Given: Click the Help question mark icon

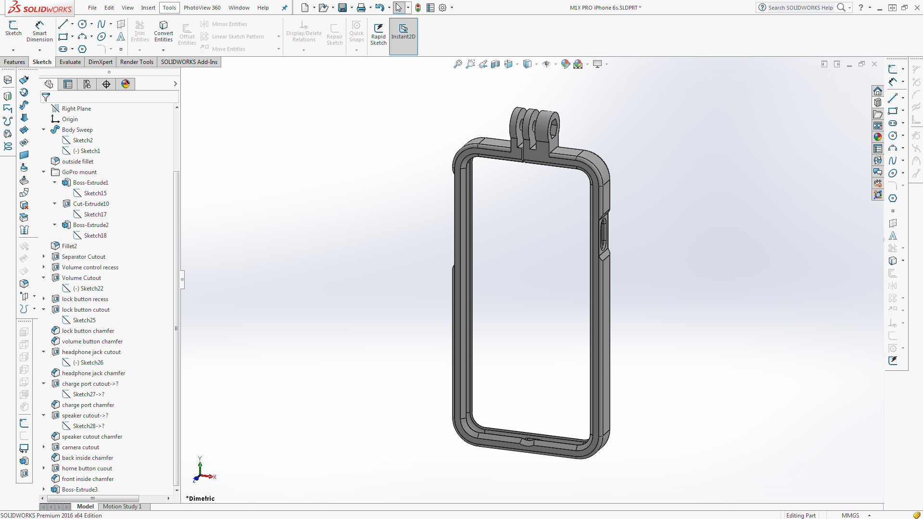Looking at the screenshot, I should click(861, 8).
